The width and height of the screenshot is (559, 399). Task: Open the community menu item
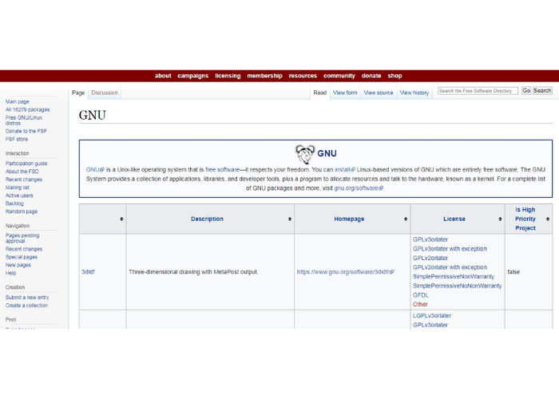[339, 76]
